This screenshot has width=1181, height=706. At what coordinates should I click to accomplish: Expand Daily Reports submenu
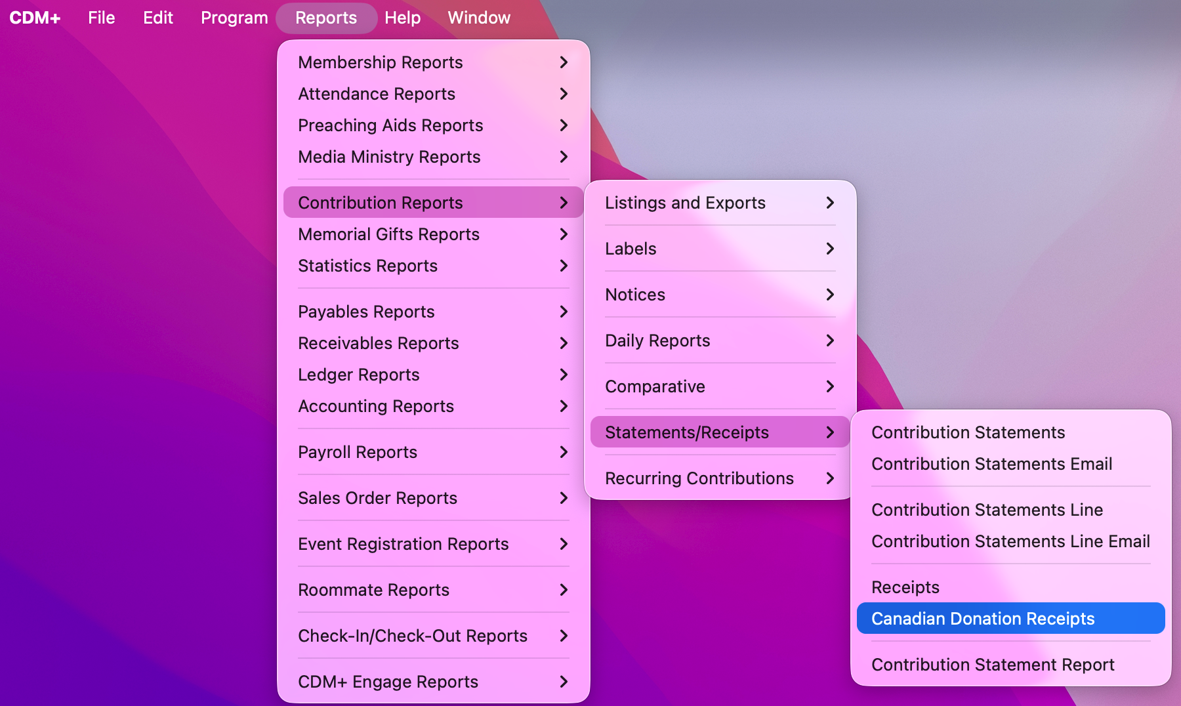tap(720, 341)
